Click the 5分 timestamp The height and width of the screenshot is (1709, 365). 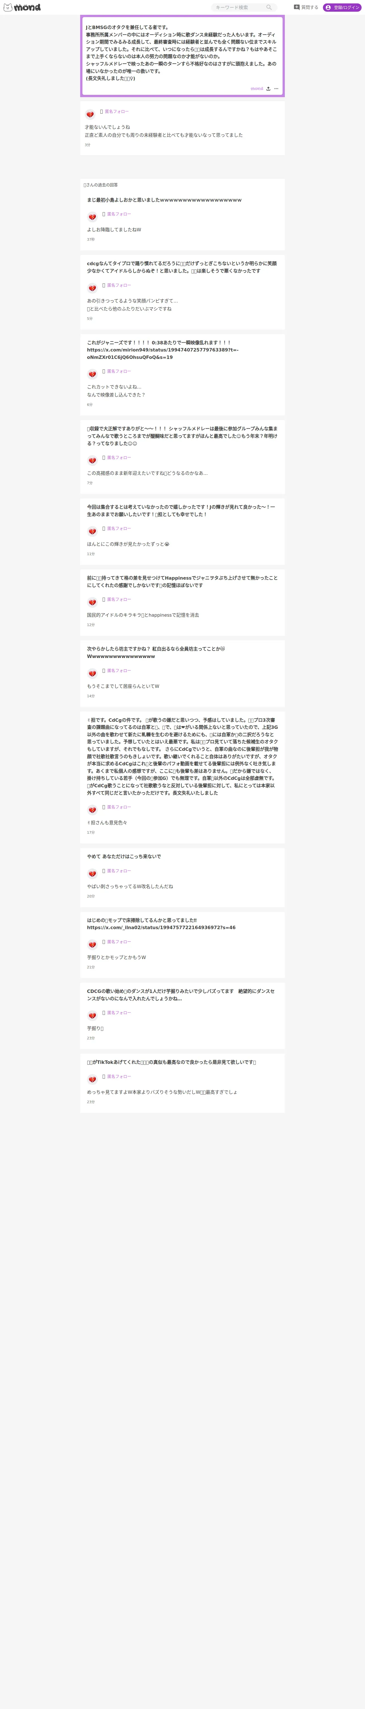[x=90, y=318]
